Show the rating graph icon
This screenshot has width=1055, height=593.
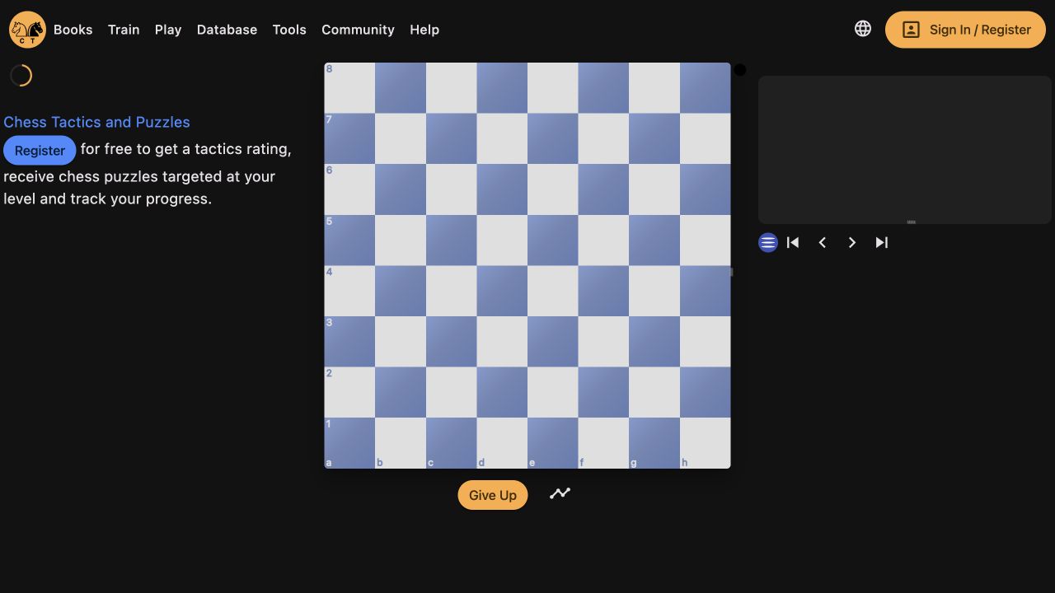tap(560, 493)
